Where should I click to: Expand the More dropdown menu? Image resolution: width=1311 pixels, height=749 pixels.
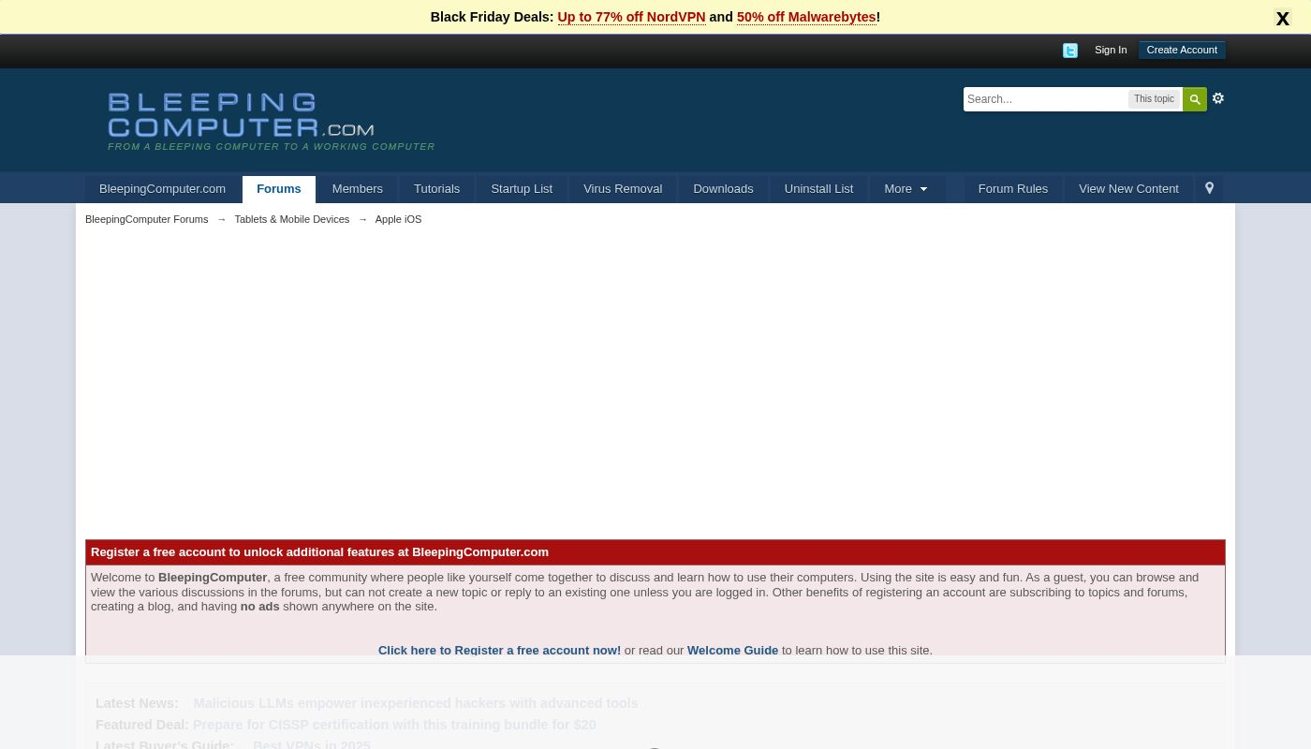coord(906,189)
